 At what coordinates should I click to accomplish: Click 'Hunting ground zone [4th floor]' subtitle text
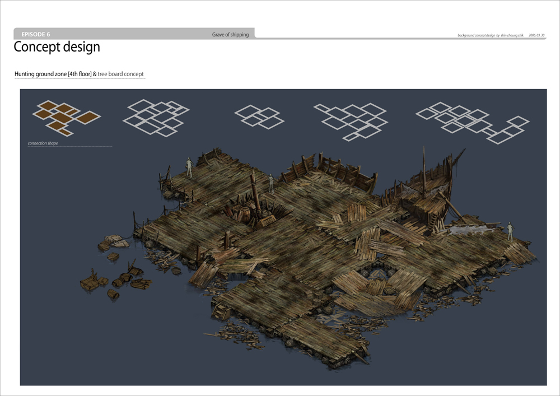53,74
